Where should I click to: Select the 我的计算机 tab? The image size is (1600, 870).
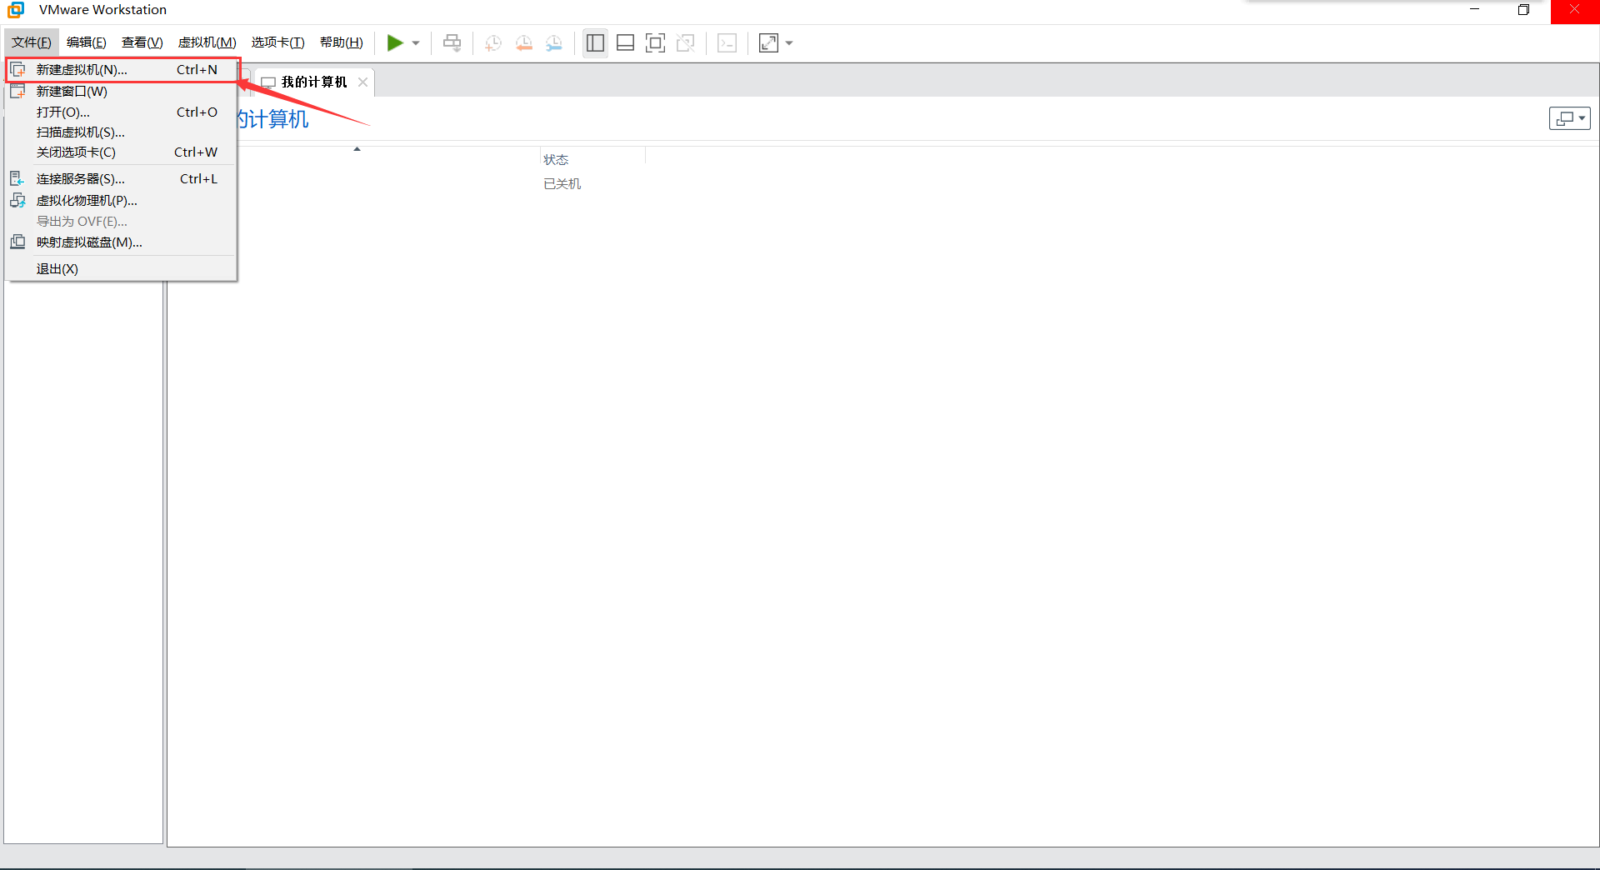[x=314, y=82]
